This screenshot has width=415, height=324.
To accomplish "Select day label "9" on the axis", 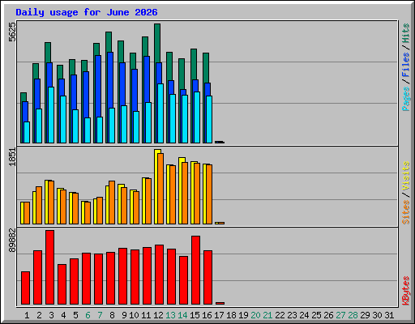I will pos(124,315).
